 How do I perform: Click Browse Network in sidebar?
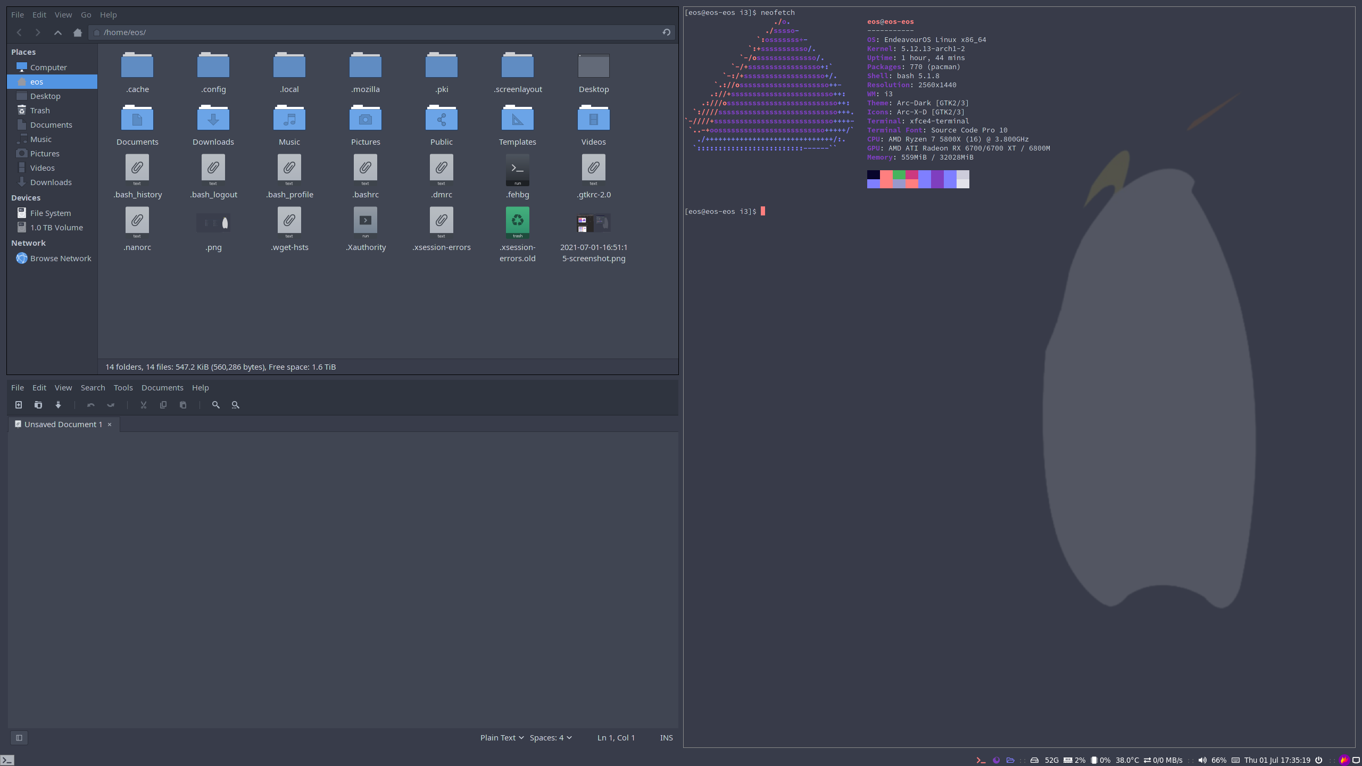[52, 259]
